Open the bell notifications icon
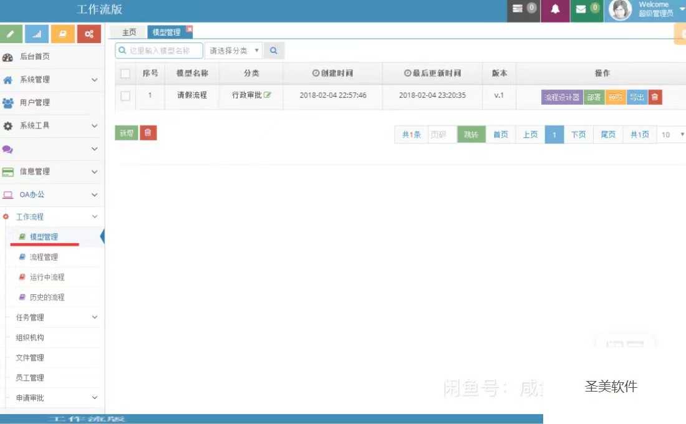The image size is (686, 424). pos(555,9)
